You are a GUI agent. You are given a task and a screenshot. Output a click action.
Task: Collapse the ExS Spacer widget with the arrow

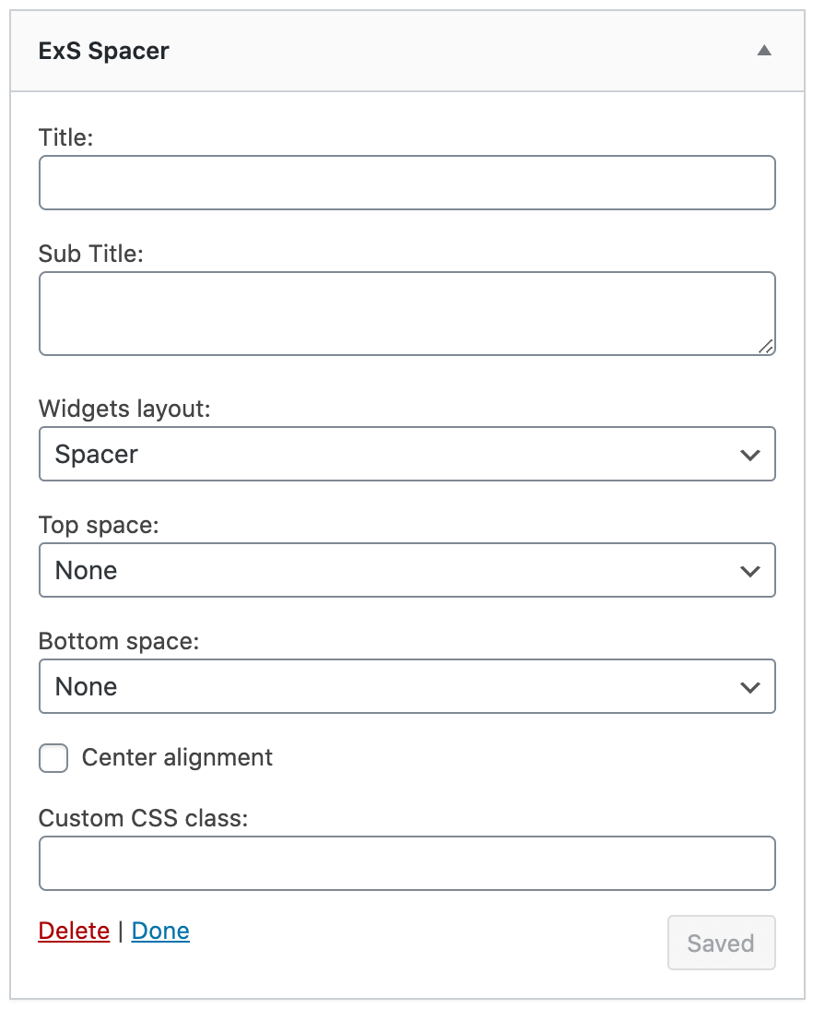[x=763, y=51]
